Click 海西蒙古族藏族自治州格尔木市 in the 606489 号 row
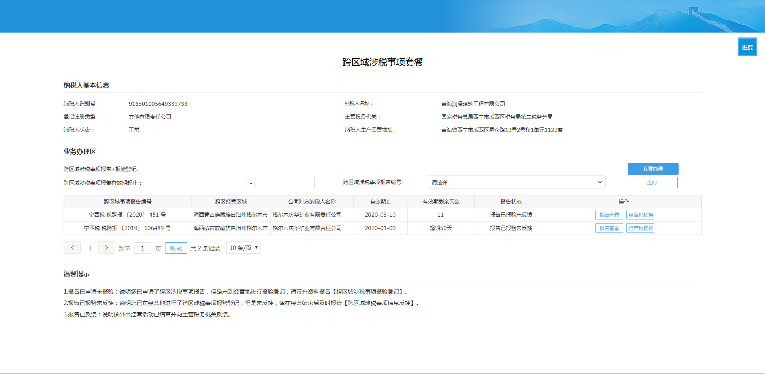 click(x=231, y=228)
